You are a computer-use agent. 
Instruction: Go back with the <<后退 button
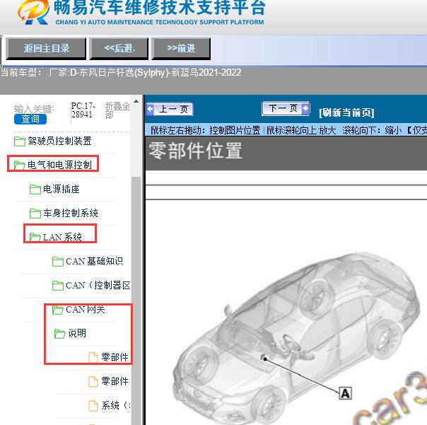(x=119, y=49)
